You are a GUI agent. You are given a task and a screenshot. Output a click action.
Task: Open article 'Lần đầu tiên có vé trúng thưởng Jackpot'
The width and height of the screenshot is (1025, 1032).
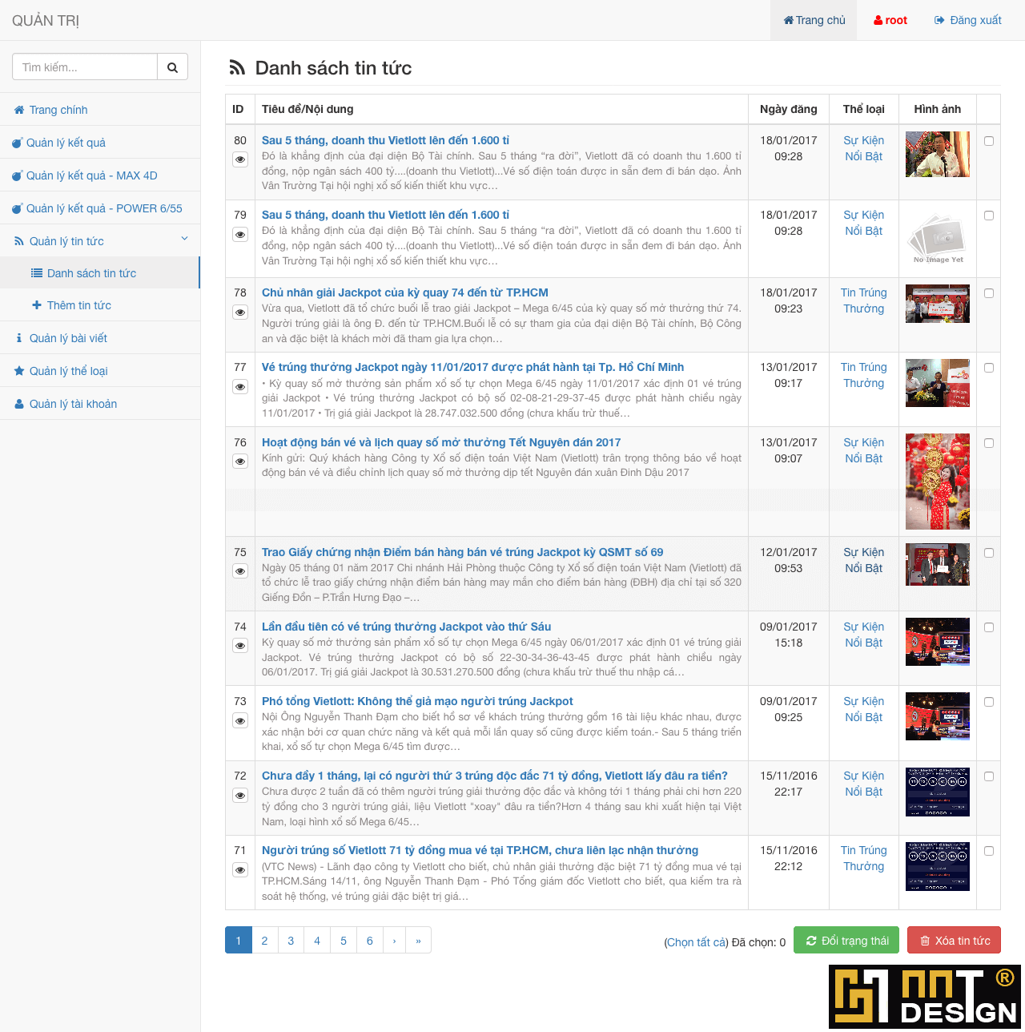pyautogui.click(x=406, y=627)
